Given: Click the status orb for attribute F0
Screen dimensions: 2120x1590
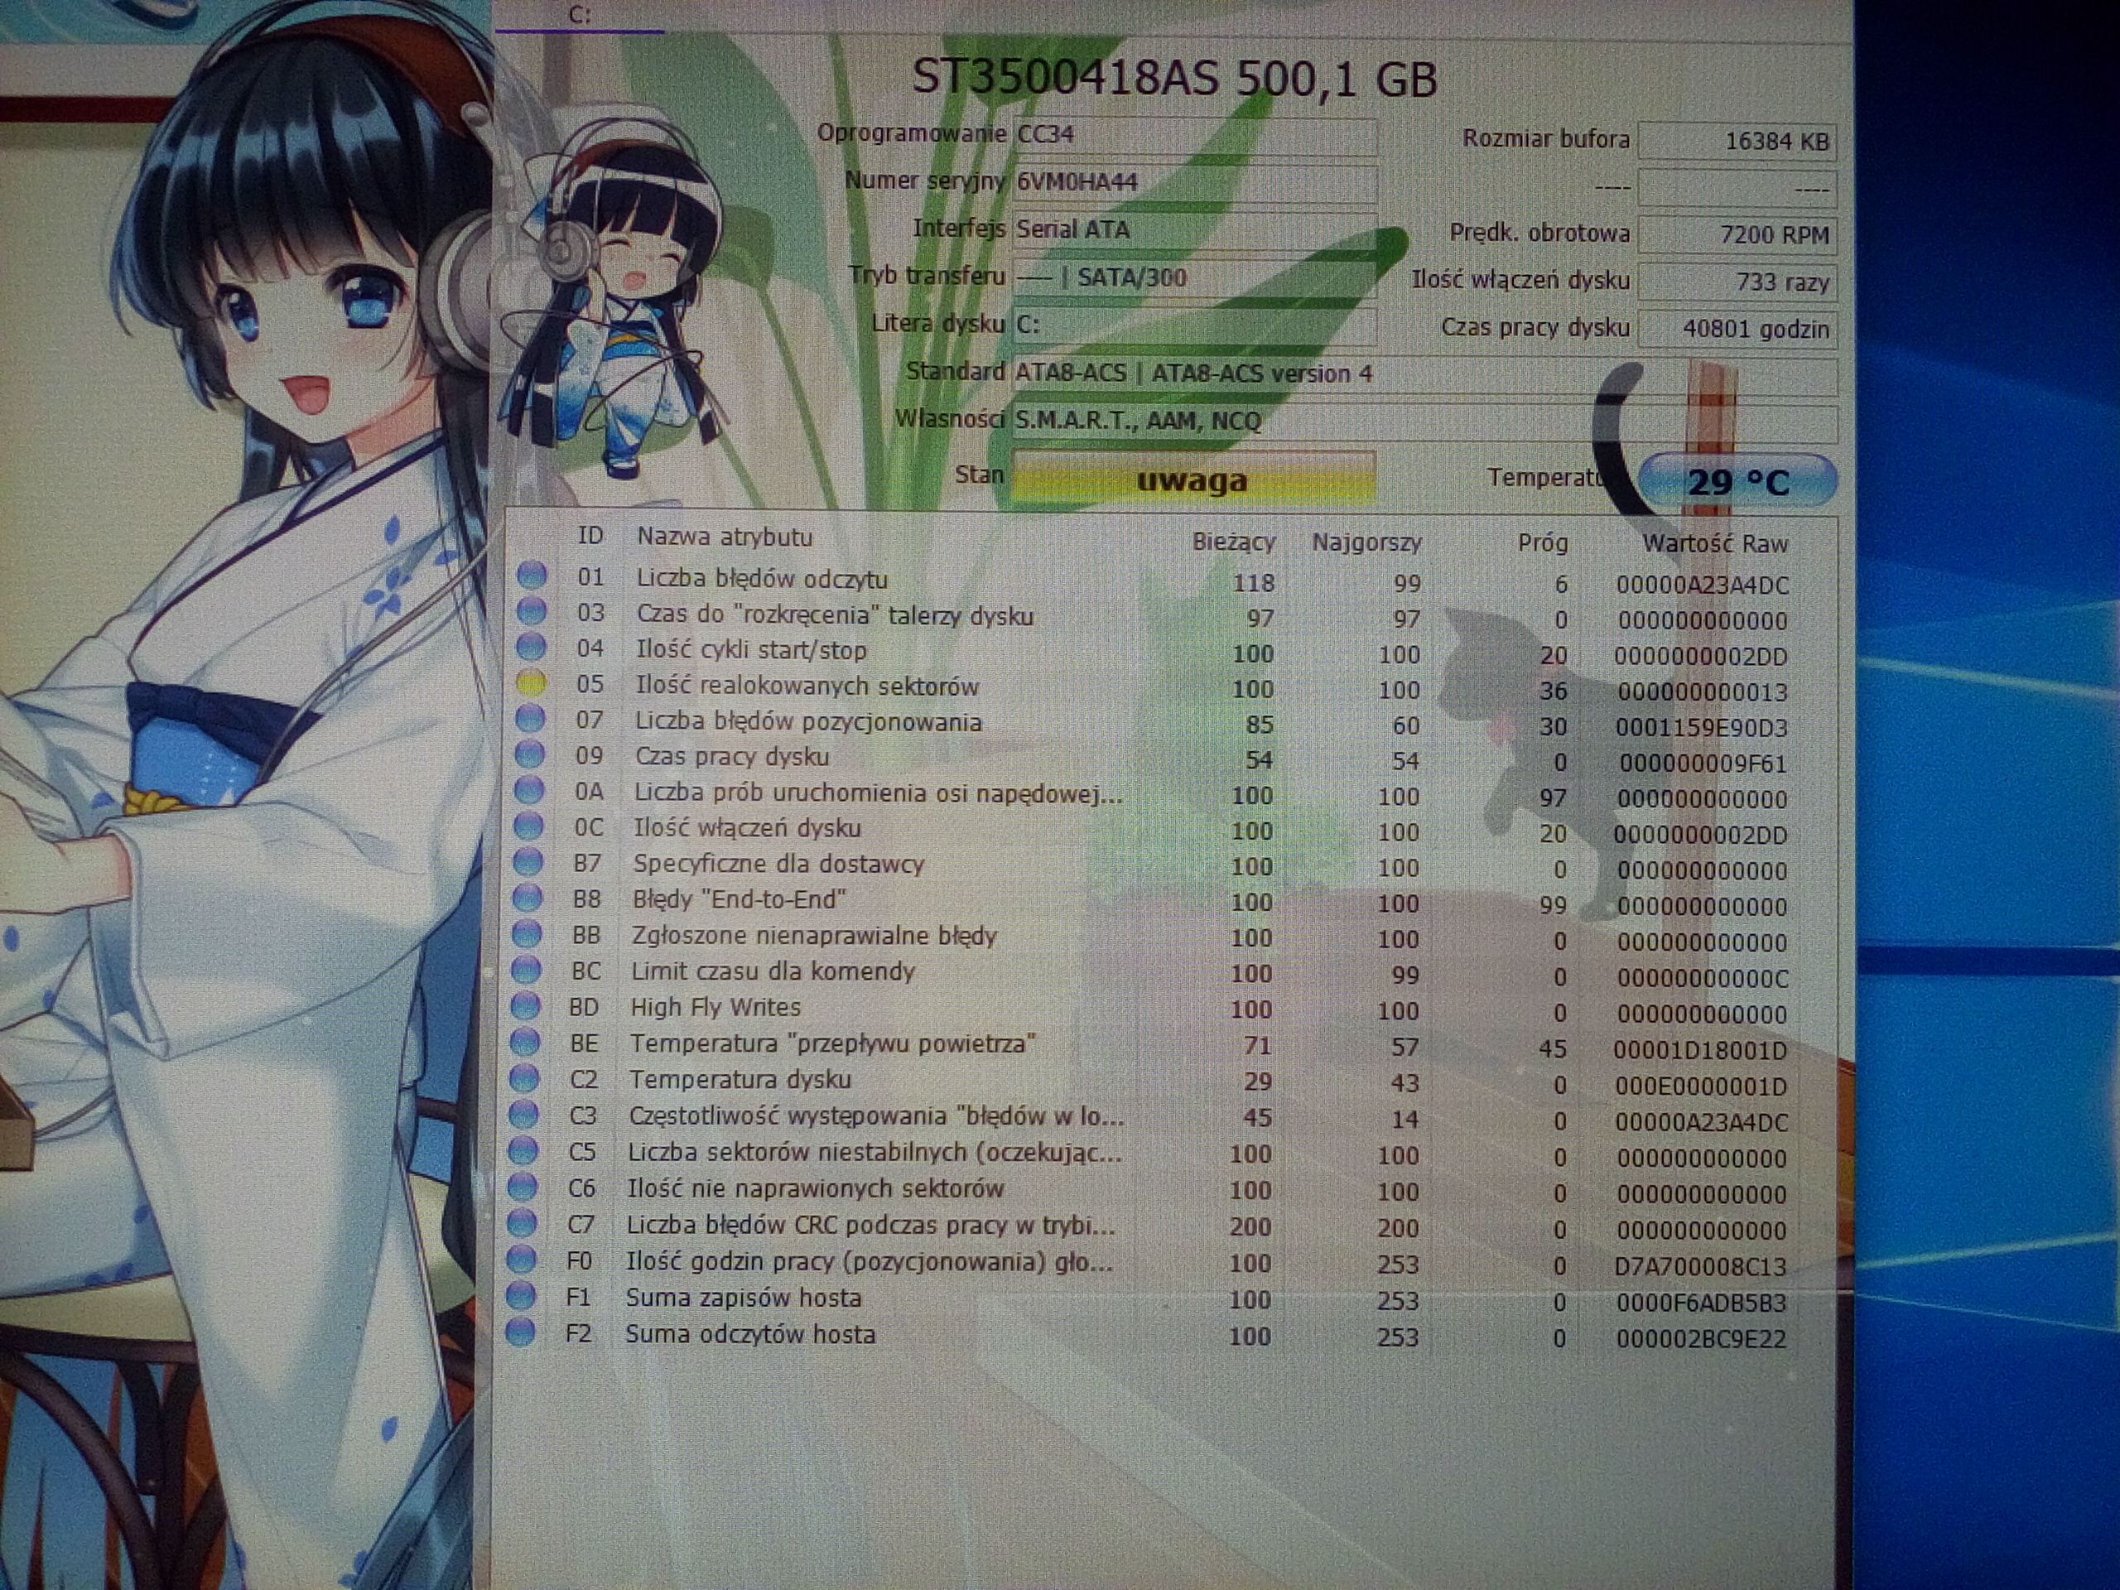Looking at the screenshot, I should 522,1259.
